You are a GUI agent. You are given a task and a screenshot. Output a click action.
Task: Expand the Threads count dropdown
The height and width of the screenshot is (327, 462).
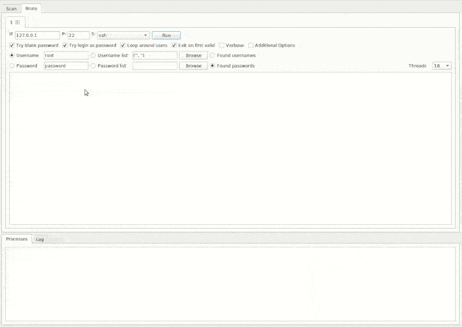click(x=442, y=66)
